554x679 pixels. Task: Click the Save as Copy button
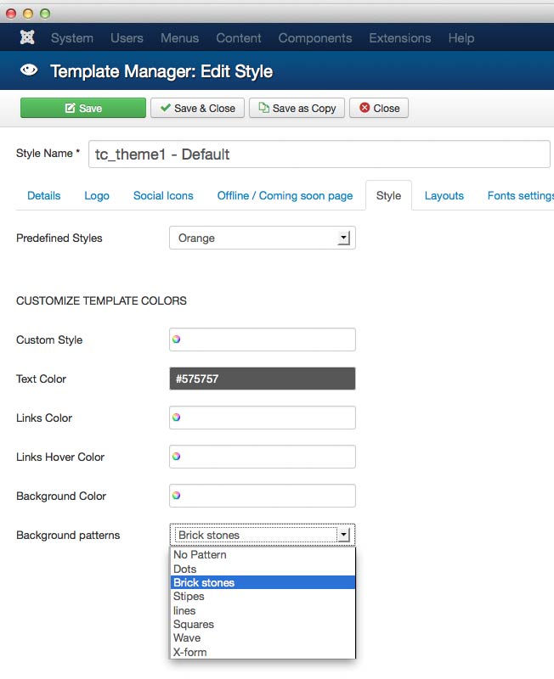(297, 109)
